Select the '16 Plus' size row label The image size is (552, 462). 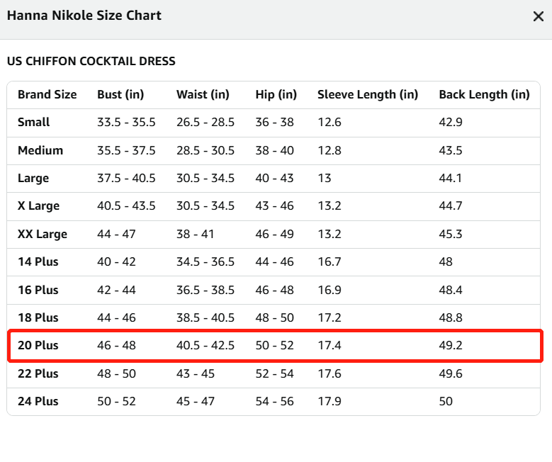coord(38,290)
